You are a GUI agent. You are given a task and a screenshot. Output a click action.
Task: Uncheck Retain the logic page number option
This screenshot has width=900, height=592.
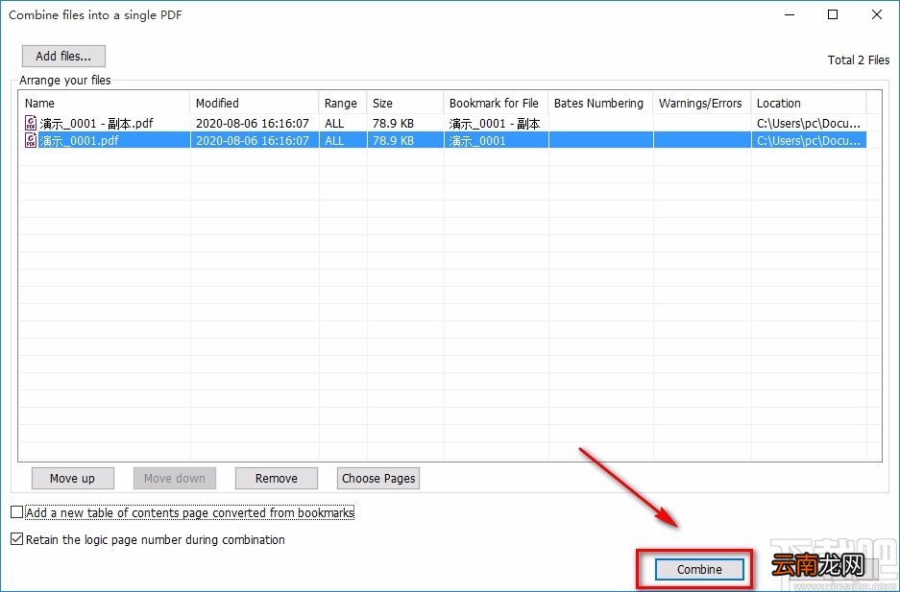(x=17, y=539)
